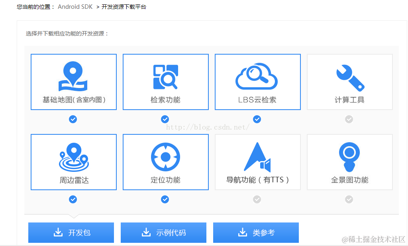Uncheck the 基础地图(含室内图) checkmark

point(73,119)
